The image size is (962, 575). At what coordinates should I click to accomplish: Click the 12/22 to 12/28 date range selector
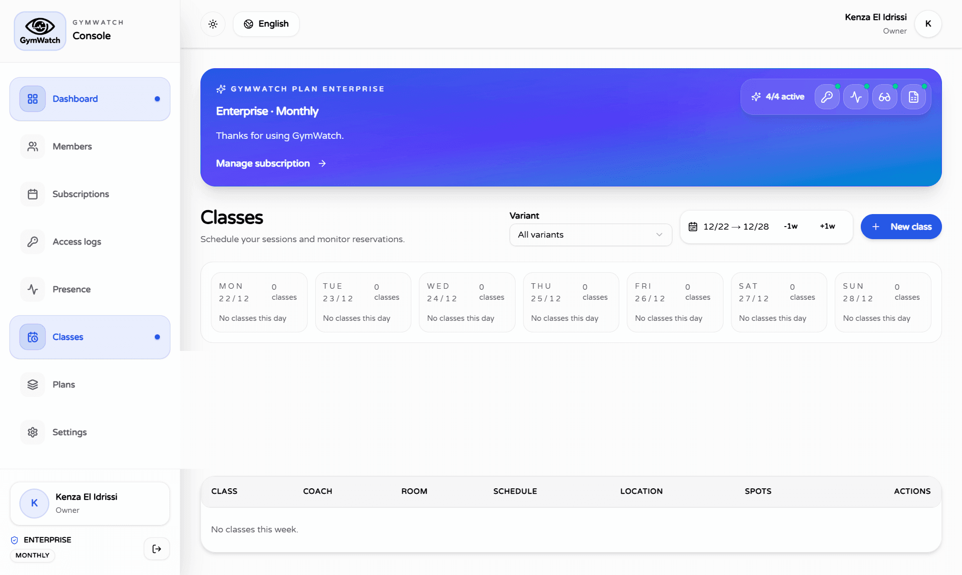pyautogui.click(x=730, y=227)
